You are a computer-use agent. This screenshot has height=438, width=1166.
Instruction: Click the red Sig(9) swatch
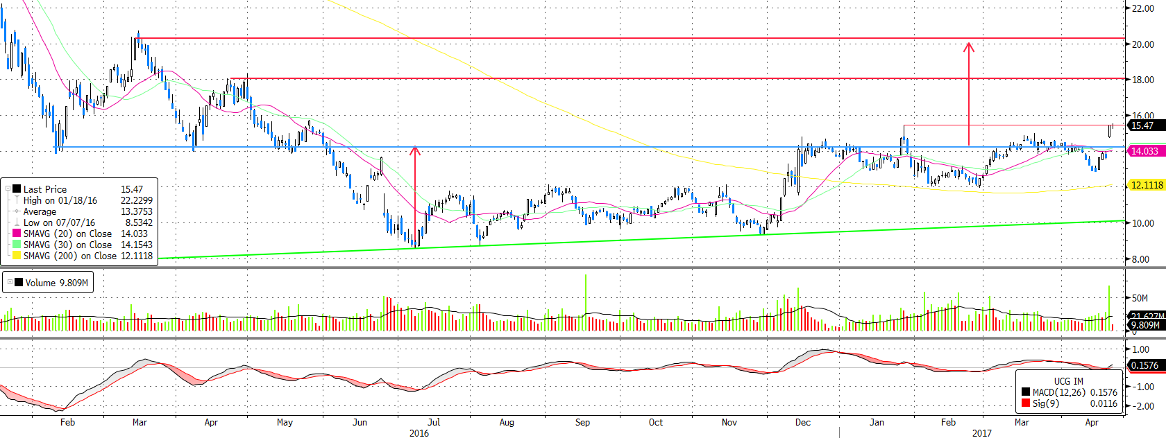tap(1026, 403)
